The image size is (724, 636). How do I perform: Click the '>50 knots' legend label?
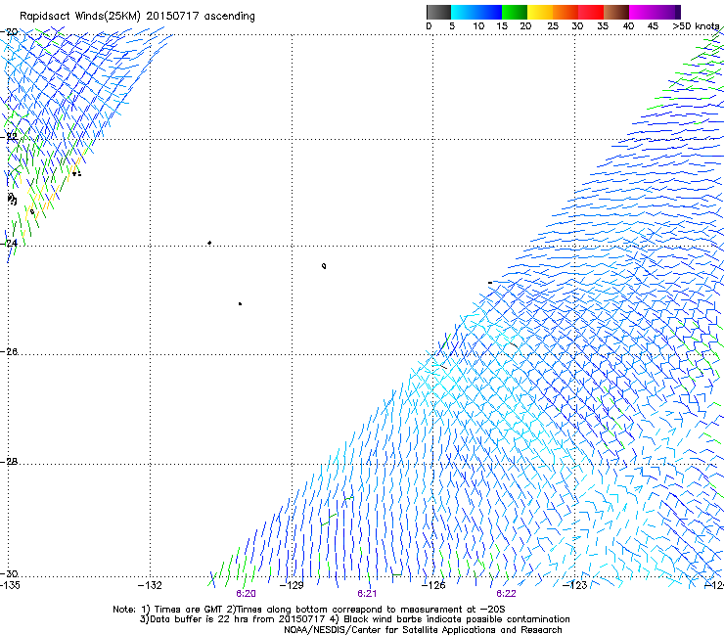(696, 26)
